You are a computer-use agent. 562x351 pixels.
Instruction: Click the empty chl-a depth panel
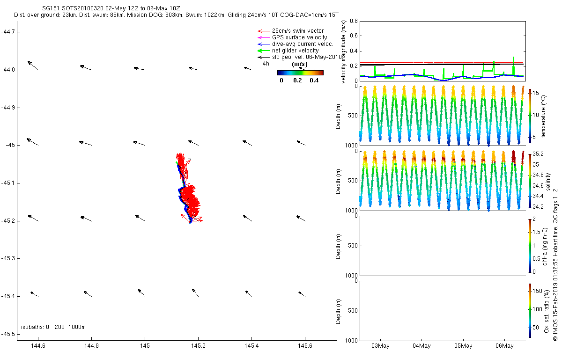[x=442, y=245]
